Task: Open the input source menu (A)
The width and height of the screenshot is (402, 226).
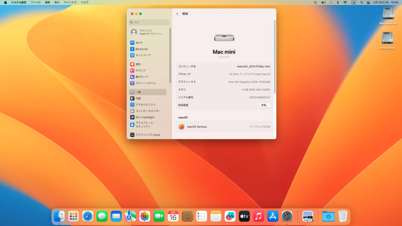Action: 354,2
